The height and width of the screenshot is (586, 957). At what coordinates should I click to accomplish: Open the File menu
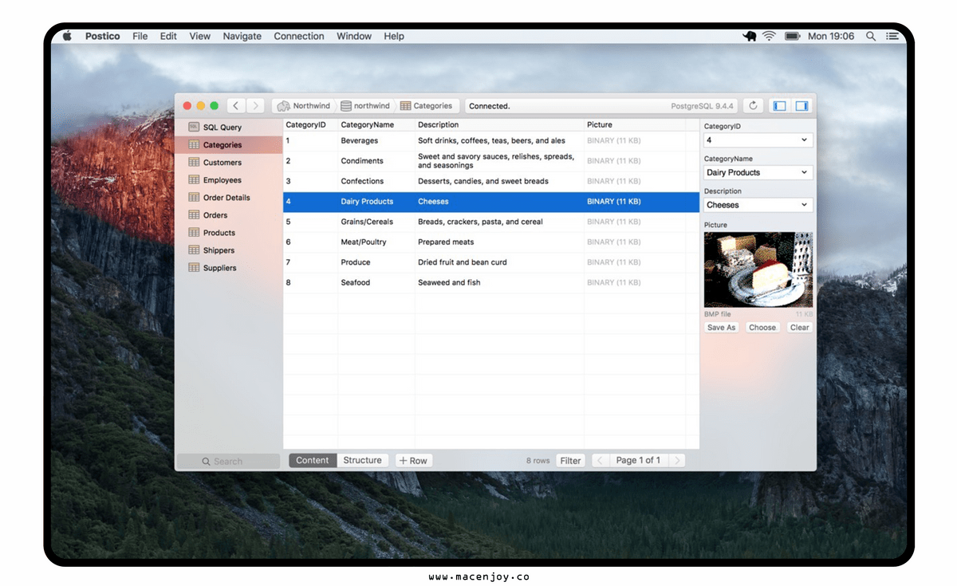(x=140, y=36)
